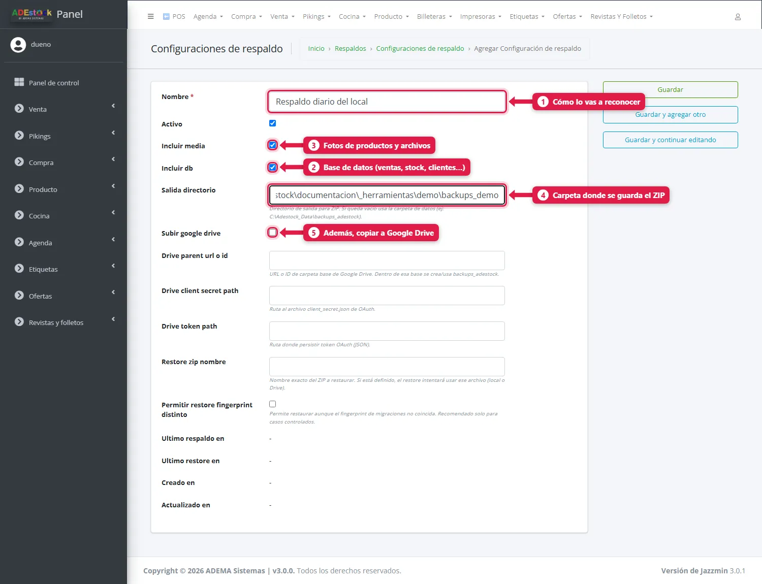Viewport: 762px width, 584px height.
Task: Toggle the Incluir media checkbox
Action: tap(273, 145)
